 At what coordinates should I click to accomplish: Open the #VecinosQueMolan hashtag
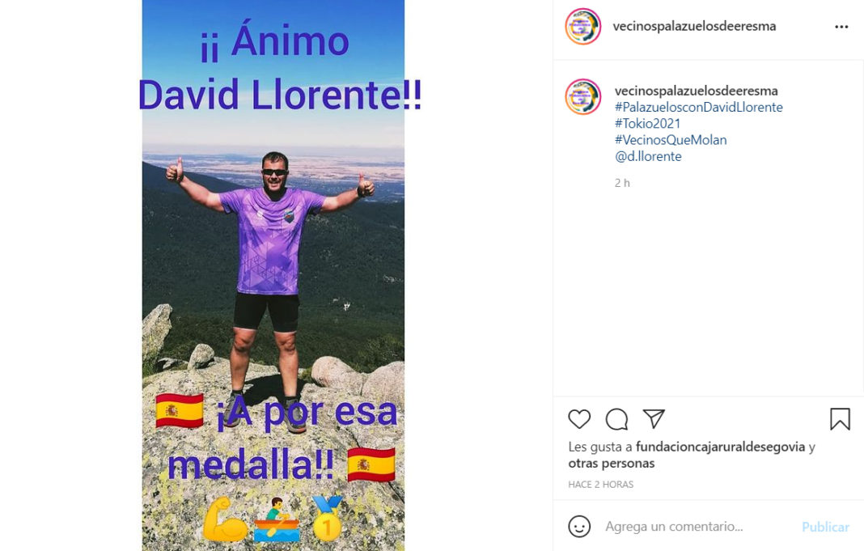point(671,140)
